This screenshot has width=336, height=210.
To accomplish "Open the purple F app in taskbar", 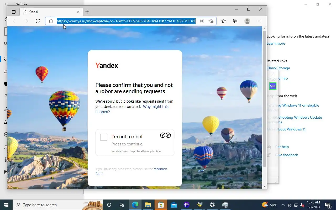I will pos(187,205).
